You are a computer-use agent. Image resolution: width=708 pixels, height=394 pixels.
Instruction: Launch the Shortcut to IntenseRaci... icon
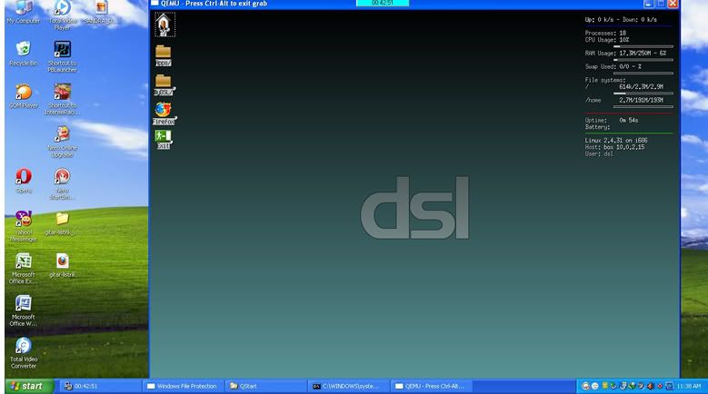(x=63, y=99)
